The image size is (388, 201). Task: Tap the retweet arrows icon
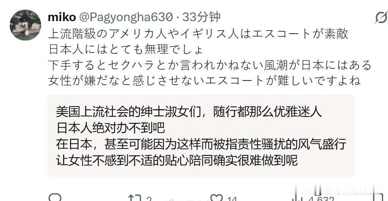point(135,198)
